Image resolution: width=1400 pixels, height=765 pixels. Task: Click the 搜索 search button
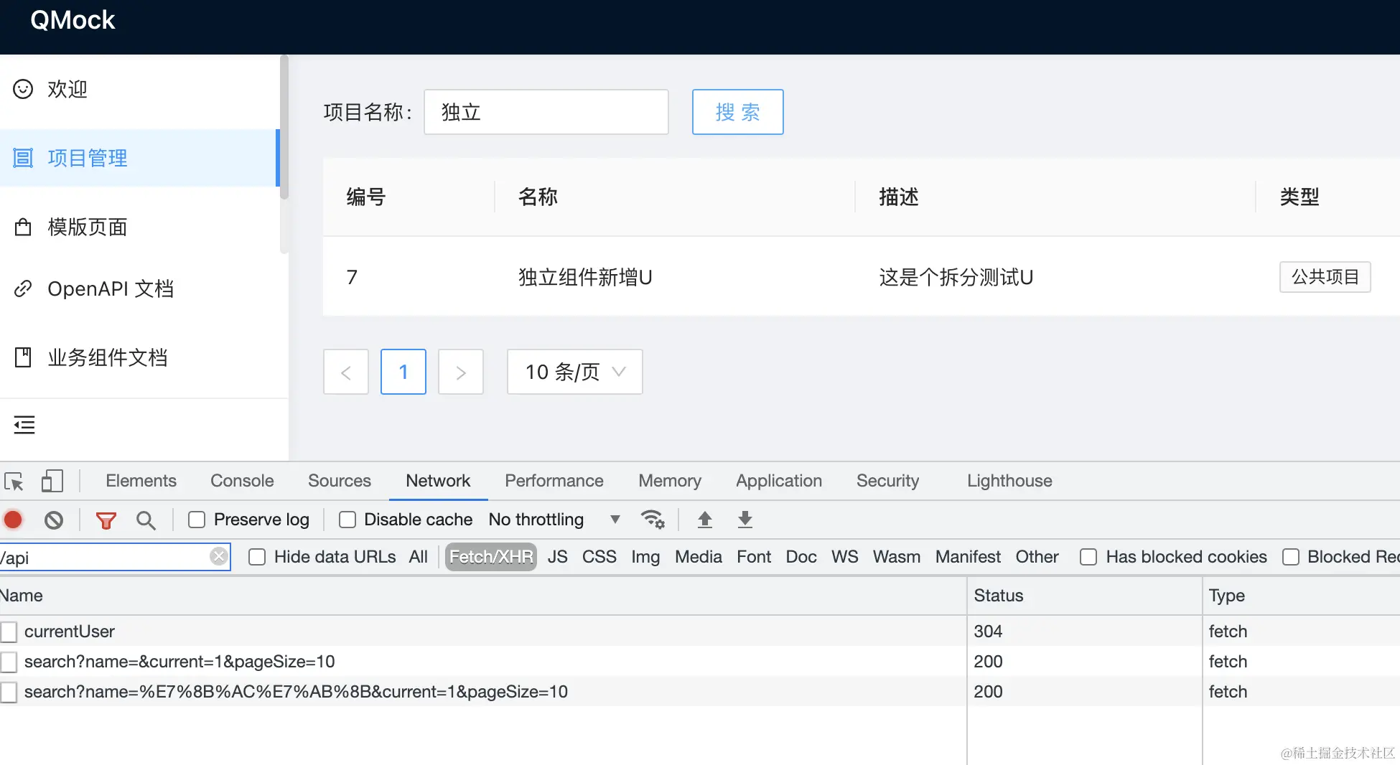click(x=737, y=112)
